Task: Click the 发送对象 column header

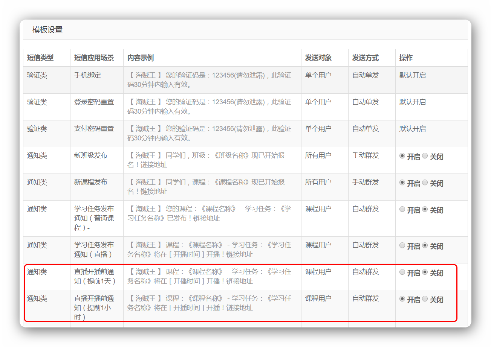Action: (x=318, y=58)
